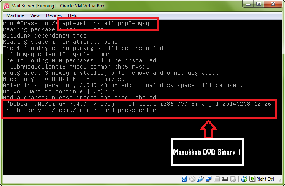Viewport: 285px width, 186px height.
Task: Open the Machine menu
Action: (x=15, y=15)
